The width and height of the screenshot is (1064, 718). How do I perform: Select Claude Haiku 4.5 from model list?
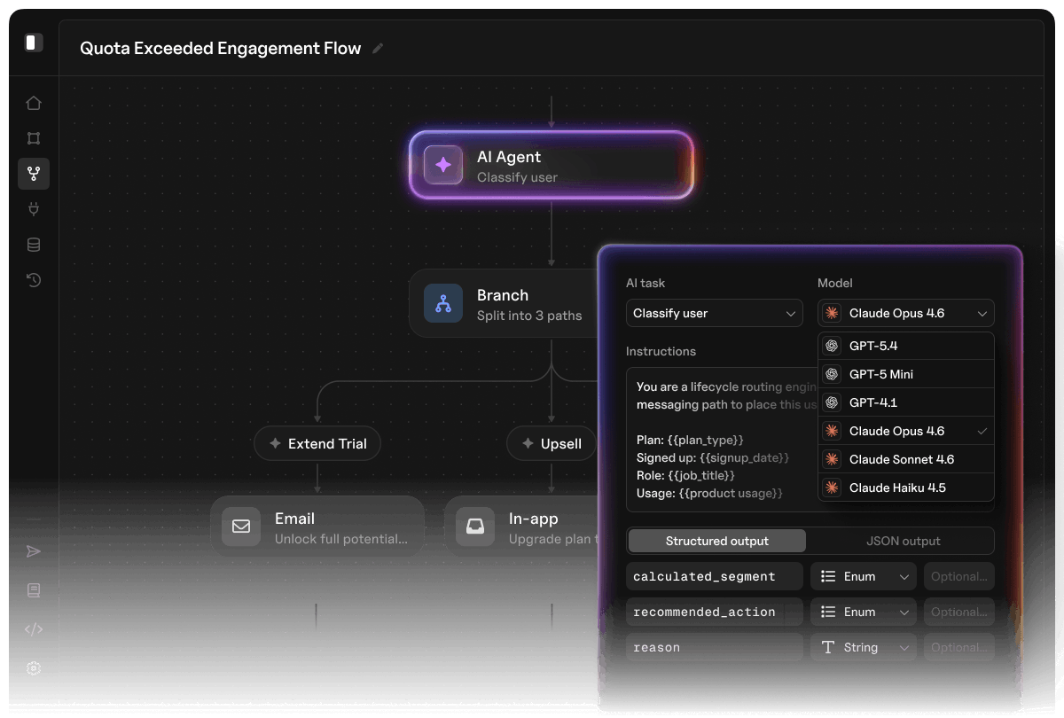click(x=906, y=488)
